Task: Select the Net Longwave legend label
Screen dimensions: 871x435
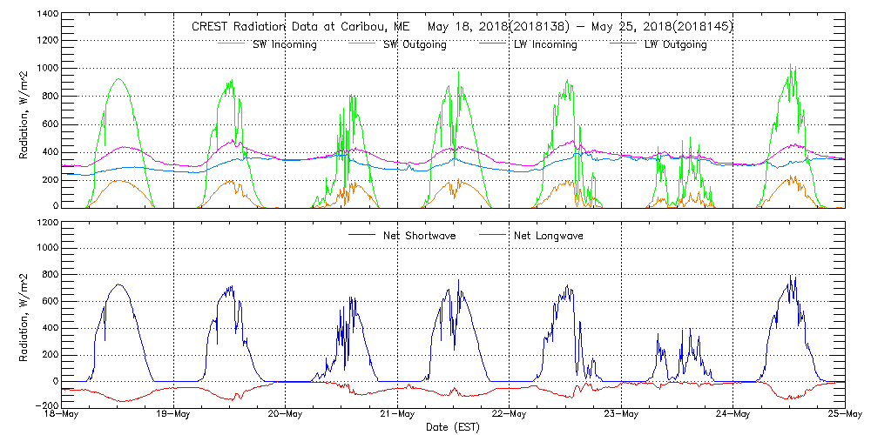Action: pyautogui.click(x=548, y=236)
